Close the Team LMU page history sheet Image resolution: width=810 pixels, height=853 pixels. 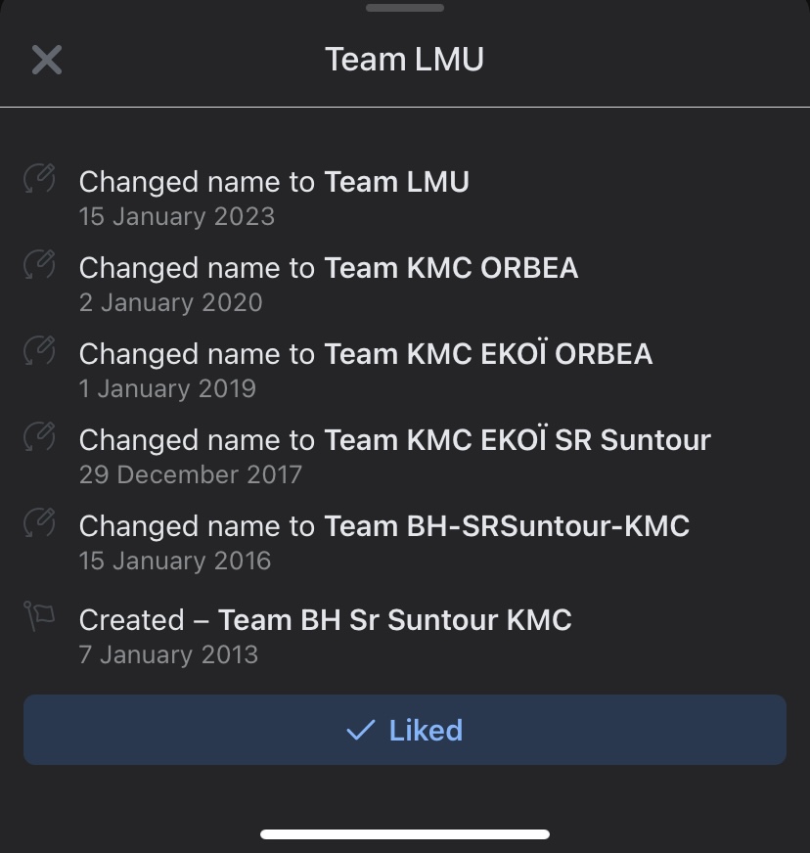(x=46, y=60)
